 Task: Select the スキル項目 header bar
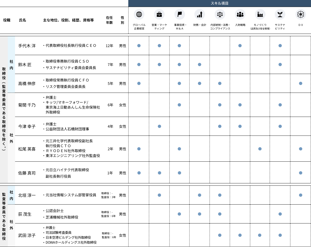[220, 3]
